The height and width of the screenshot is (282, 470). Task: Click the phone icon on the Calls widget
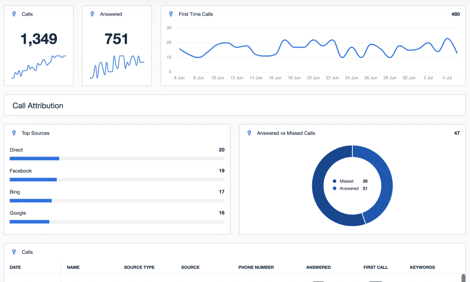click(x=14, y=14)
